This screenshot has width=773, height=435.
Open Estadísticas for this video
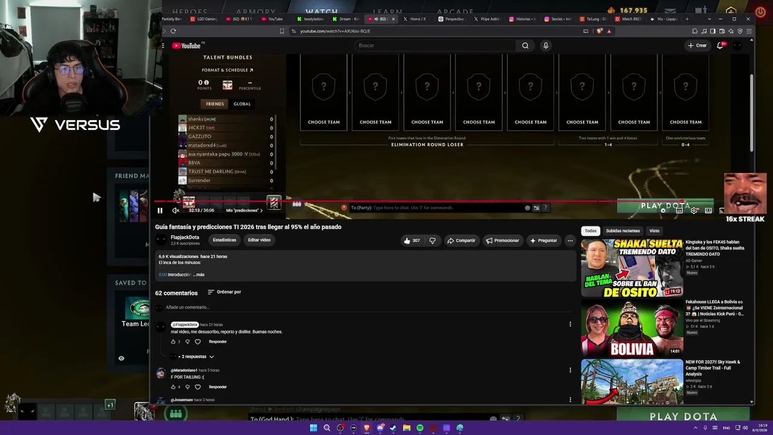(x=225, y=240)
